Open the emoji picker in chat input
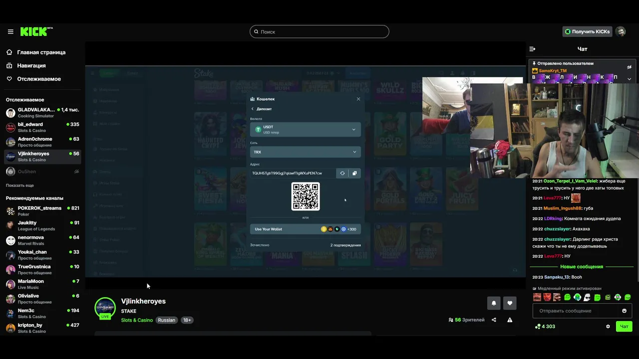The height and width of the screenshot is (359, 639). [624, 311]
